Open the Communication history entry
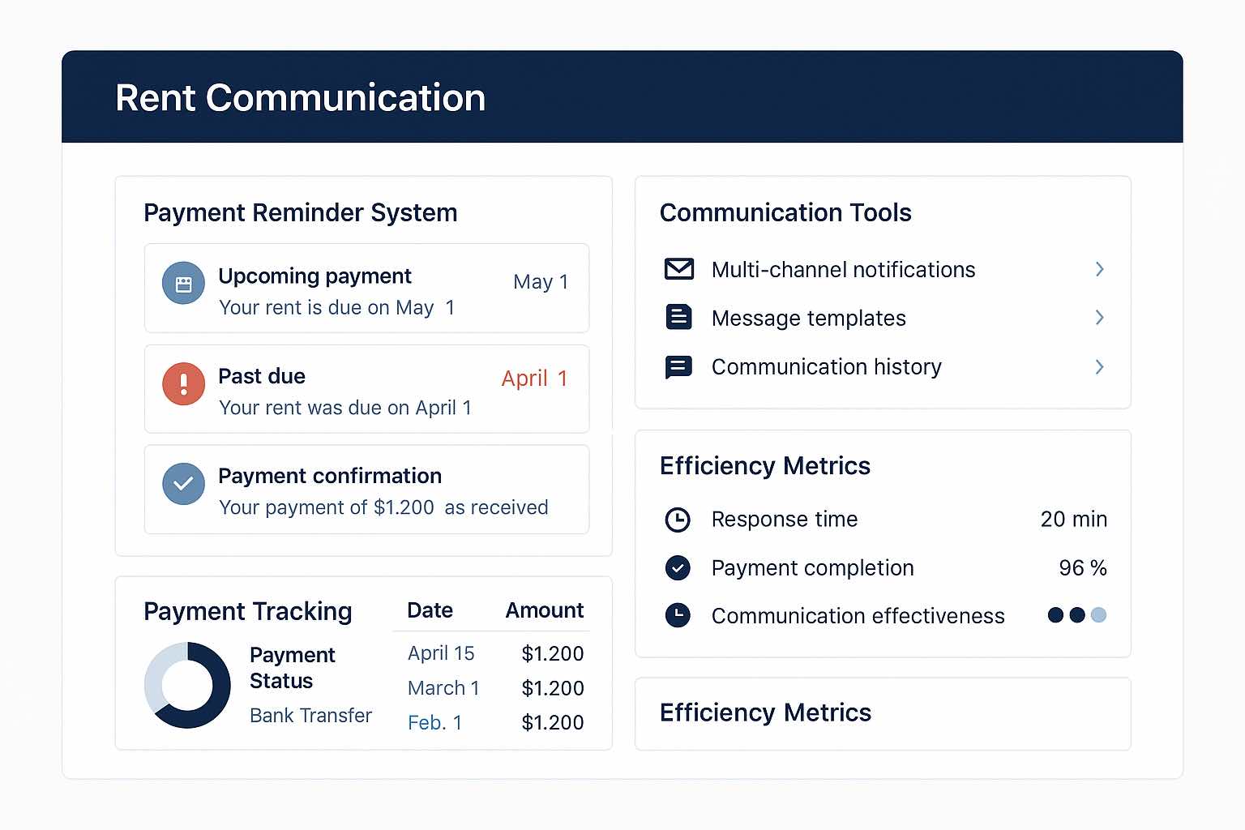 point(884,367)
